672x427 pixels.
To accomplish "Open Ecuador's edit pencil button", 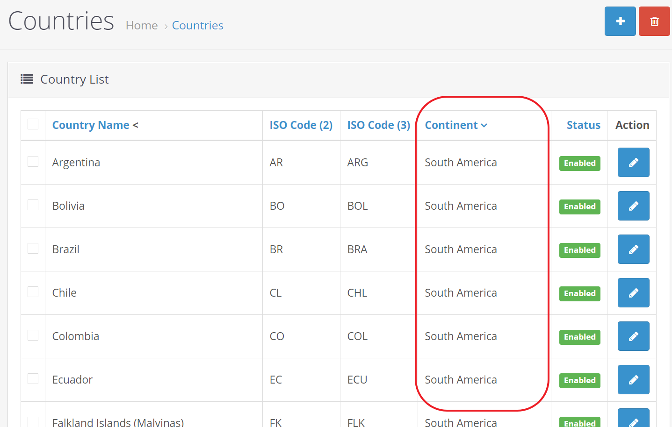I will pos(633,380).
